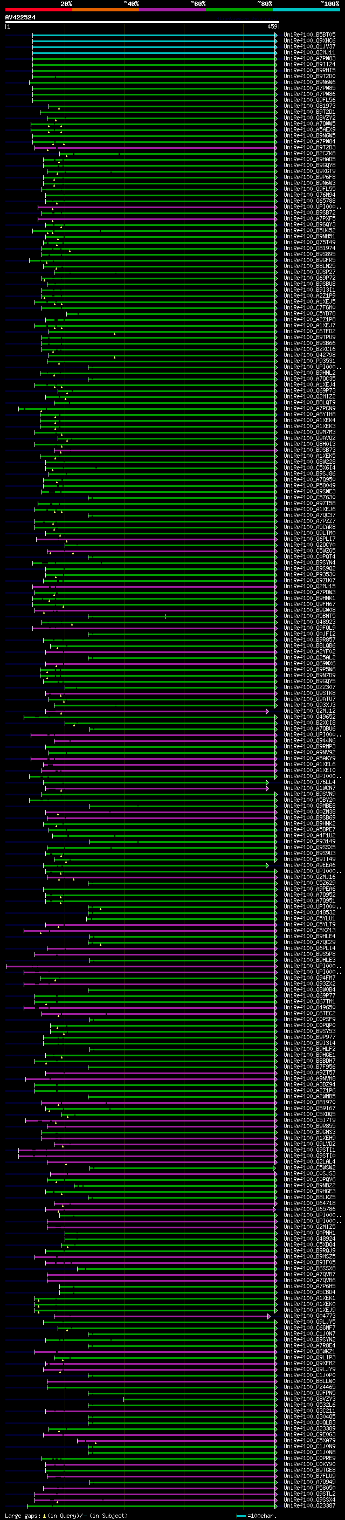This screenshot has width=345, height=1520.
Task: Click the UniRef100_A7QBU6 label
Action: click(309, 729)
